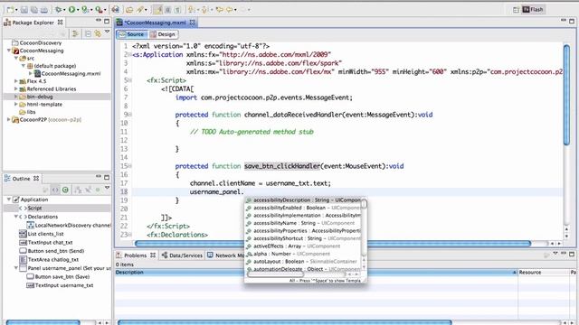The image size is (579, 325).
Task: Choose alpha : Number from autocomplete list
Action: pos(302,254)
